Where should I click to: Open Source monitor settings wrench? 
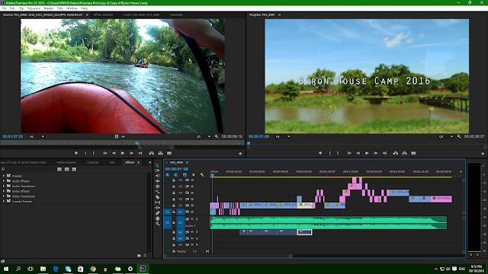click(x=217, y=136)
